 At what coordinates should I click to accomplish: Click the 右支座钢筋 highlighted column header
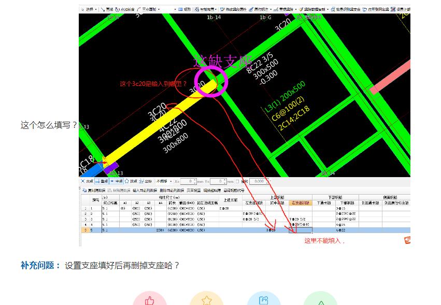[x=301, y=202]
